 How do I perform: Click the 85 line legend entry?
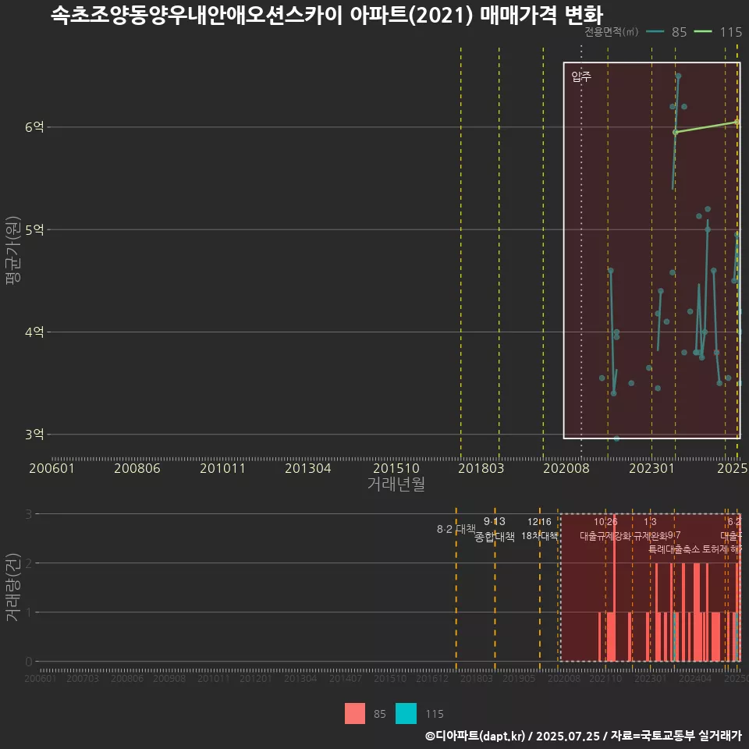666,32
